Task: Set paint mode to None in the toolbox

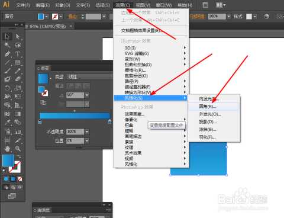Action: pos(20,179)
